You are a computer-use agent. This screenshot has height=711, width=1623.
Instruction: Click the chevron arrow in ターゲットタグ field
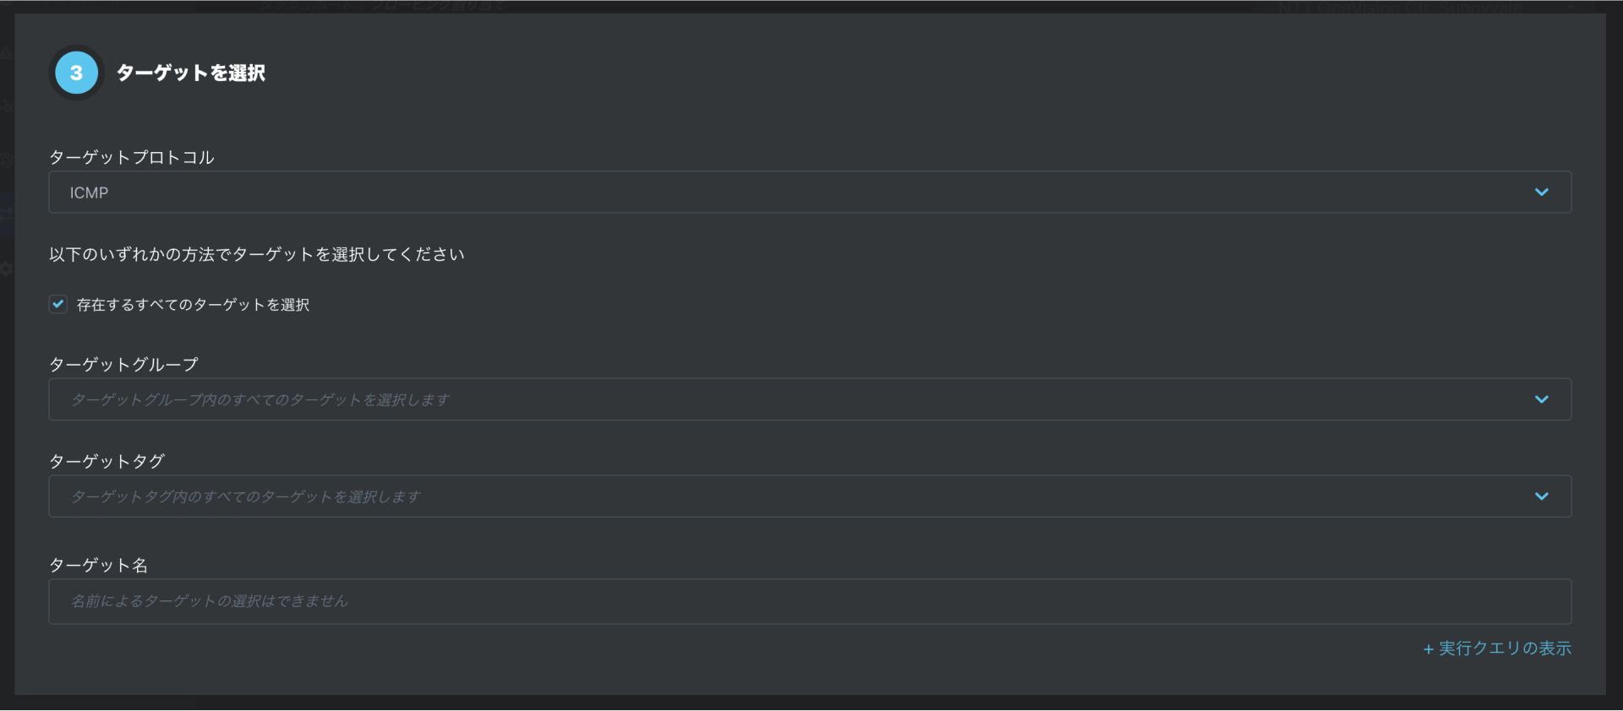(1542, 497)
